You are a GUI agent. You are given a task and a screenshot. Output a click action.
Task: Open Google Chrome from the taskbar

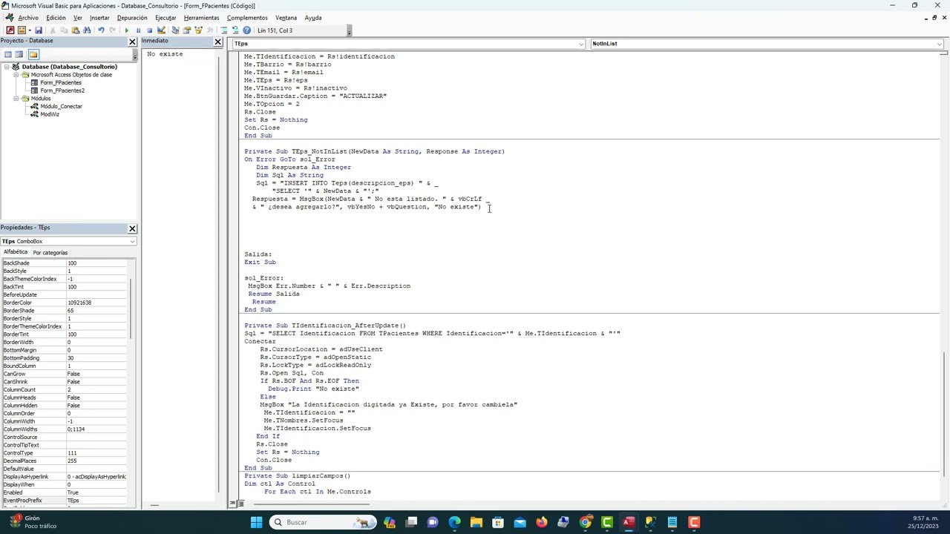586,522
